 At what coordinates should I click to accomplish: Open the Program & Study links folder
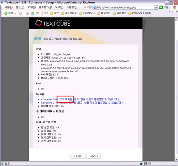[x=140, y=13]
